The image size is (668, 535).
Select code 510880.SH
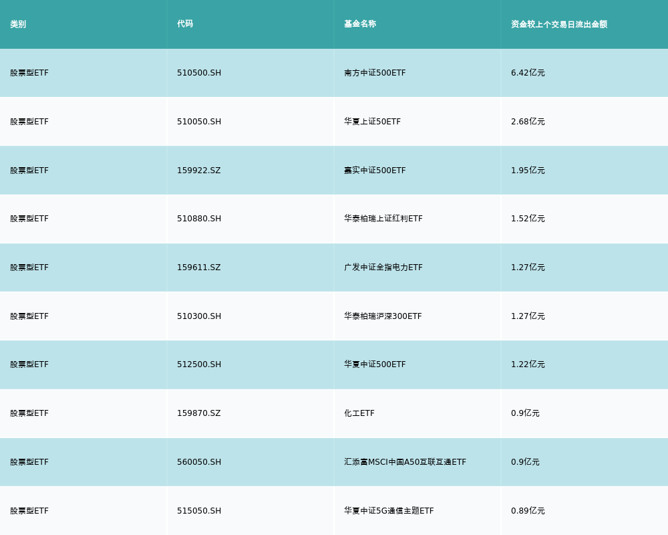click(199, 219)
